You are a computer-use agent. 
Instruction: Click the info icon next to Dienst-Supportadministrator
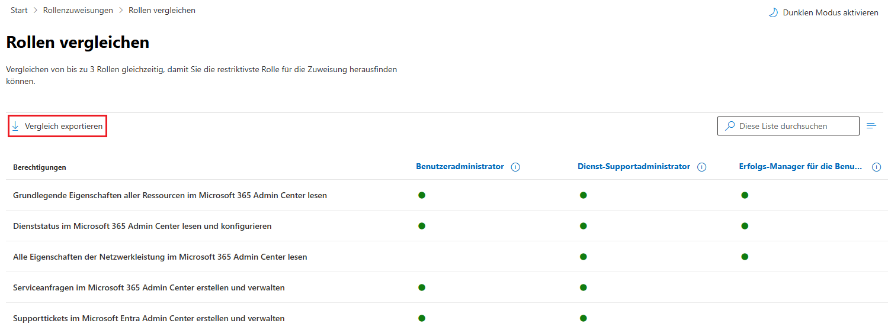tap(702, 167)
